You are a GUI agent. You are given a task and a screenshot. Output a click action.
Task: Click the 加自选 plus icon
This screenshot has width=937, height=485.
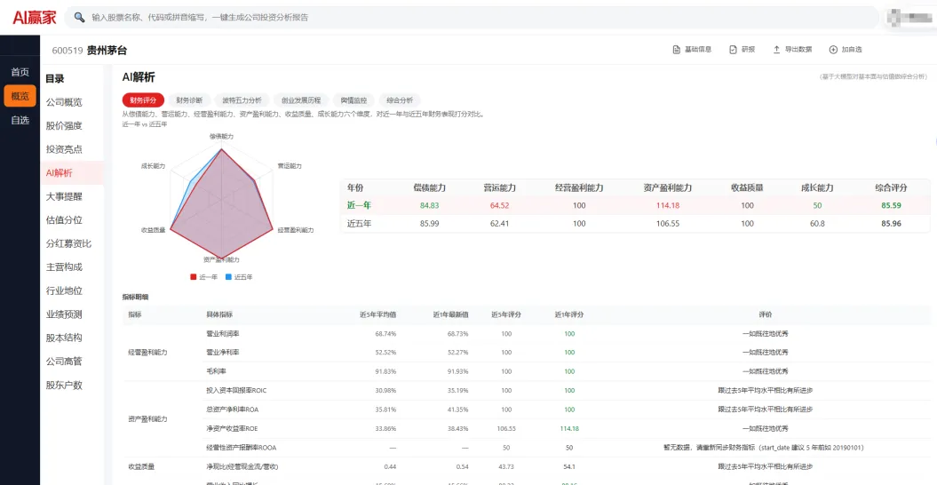click(834, 50)
